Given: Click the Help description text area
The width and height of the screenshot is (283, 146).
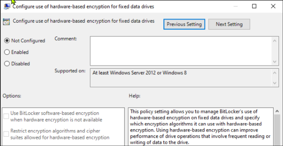Looking at the screenshot, I should click(201, 127).
